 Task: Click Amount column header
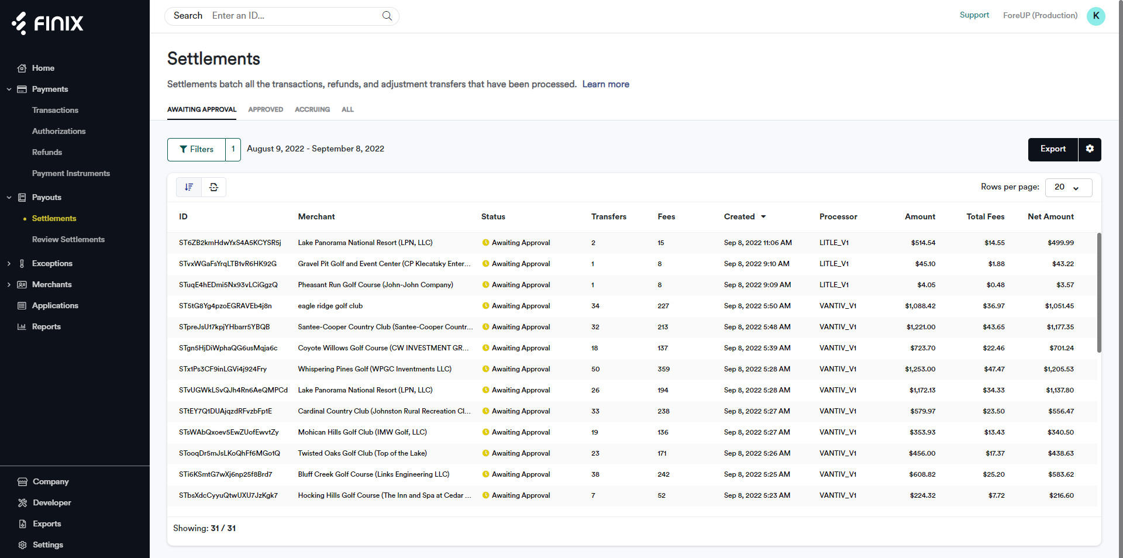[x=919, y=217]
